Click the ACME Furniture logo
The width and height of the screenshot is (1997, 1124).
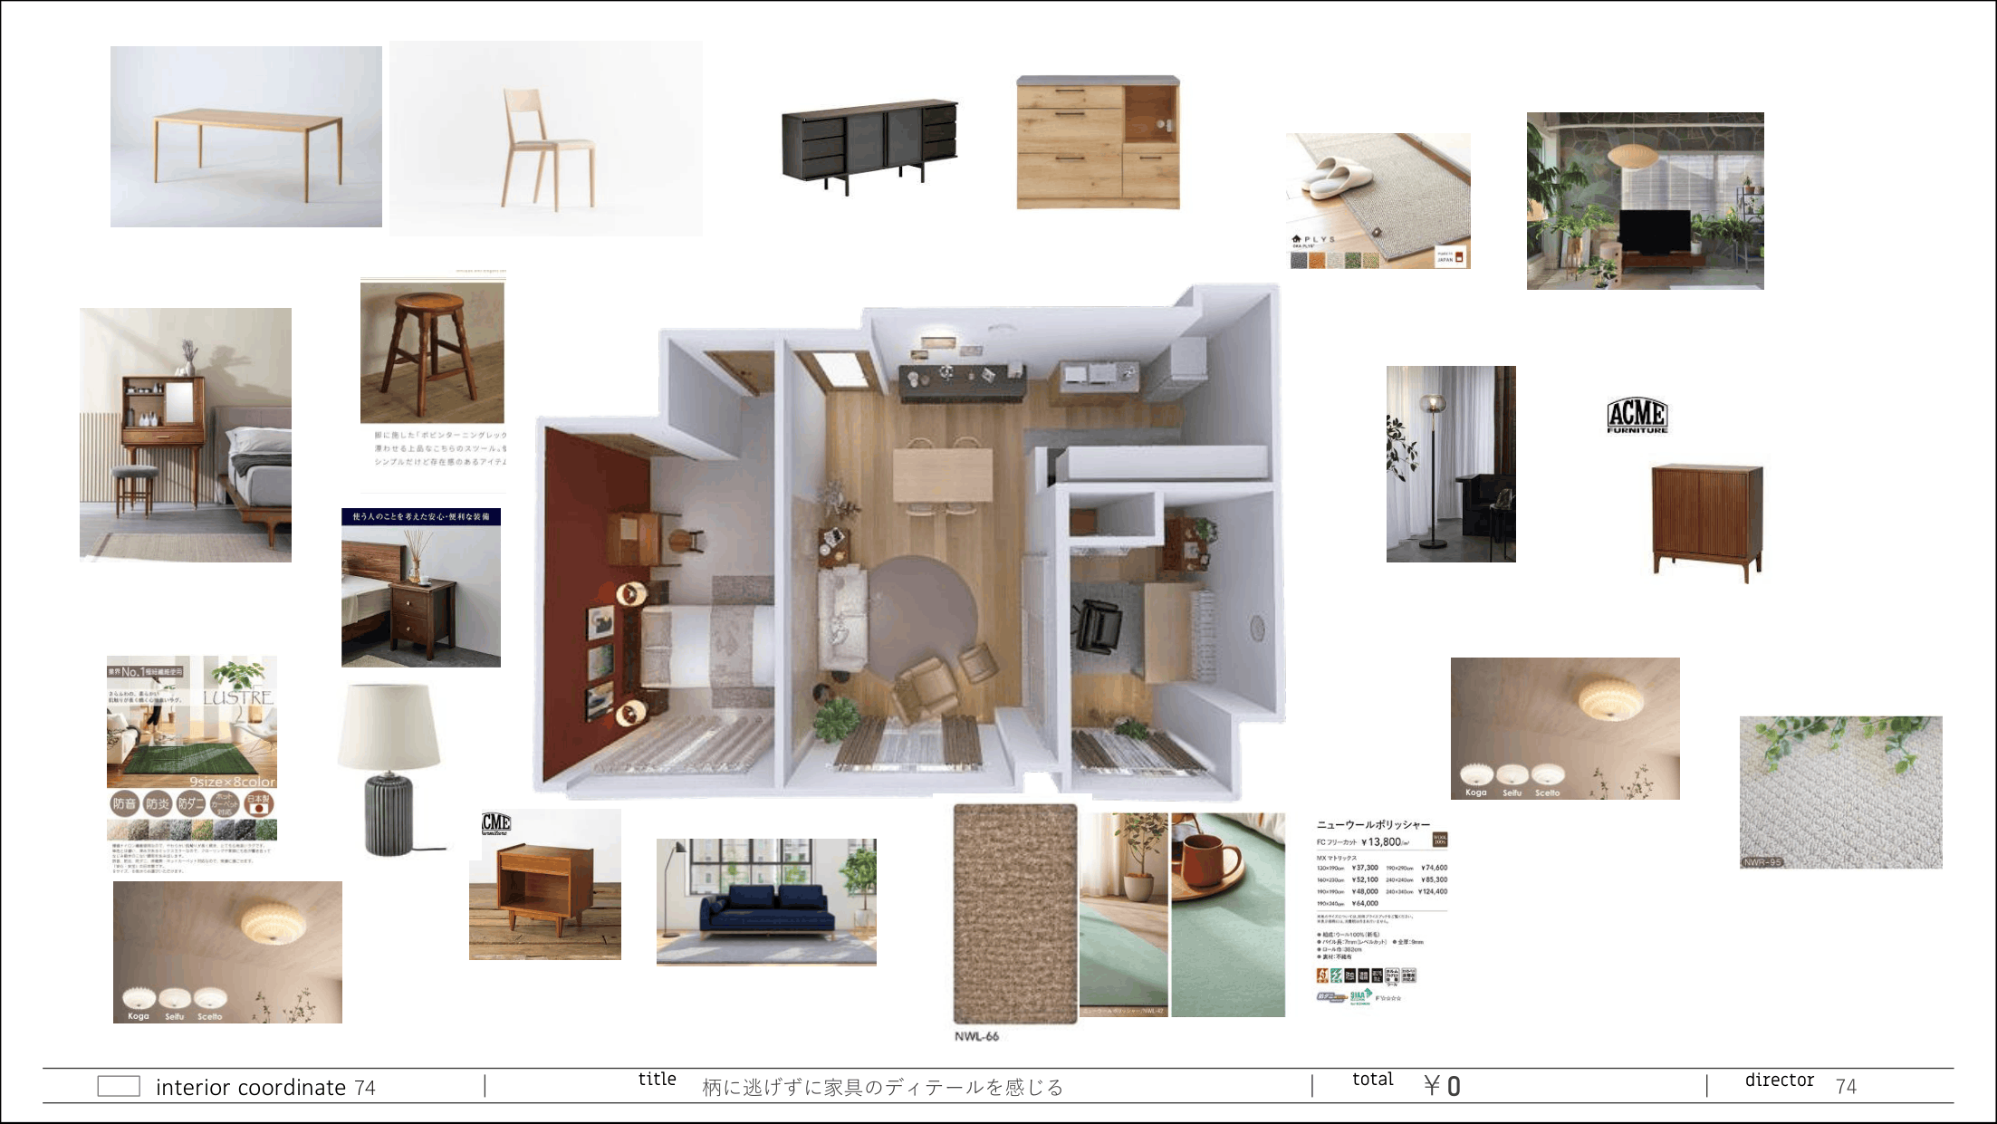point(1637,415)
